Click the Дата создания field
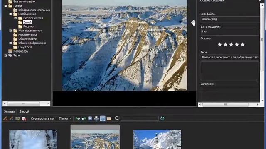The image size is (266, 149). pos(230,32)
